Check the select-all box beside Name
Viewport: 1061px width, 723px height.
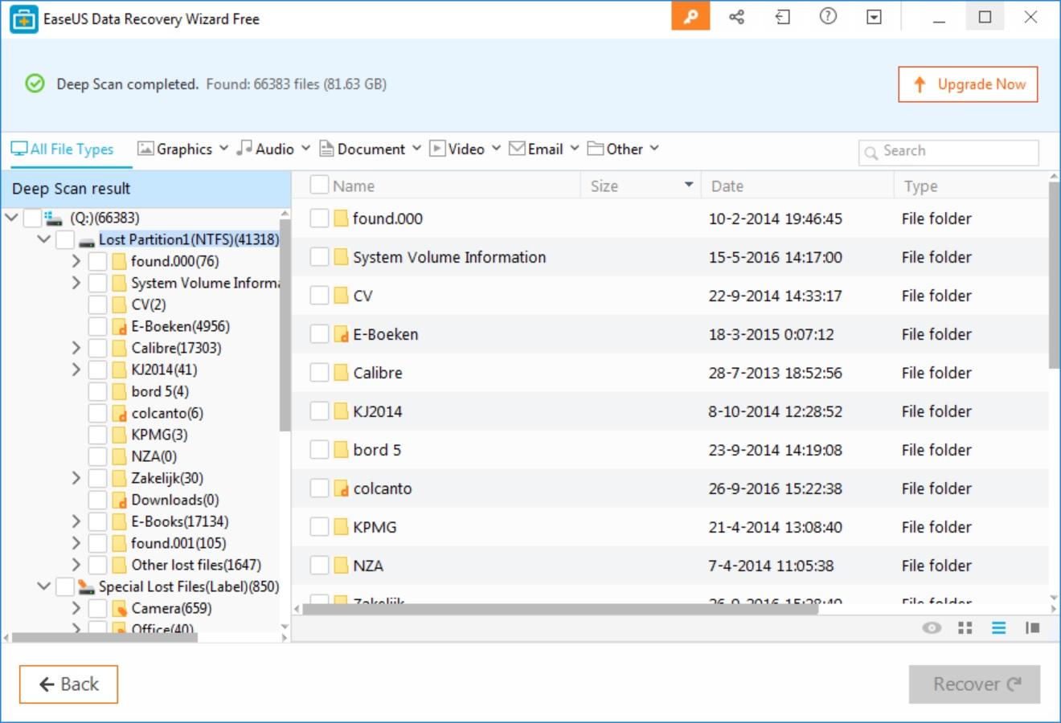pyautogui.click(x=319, y=185)
